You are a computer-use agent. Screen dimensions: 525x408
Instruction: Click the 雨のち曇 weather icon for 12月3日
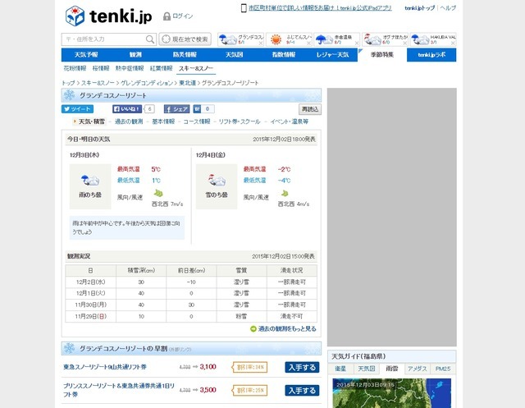pos(90,181)
